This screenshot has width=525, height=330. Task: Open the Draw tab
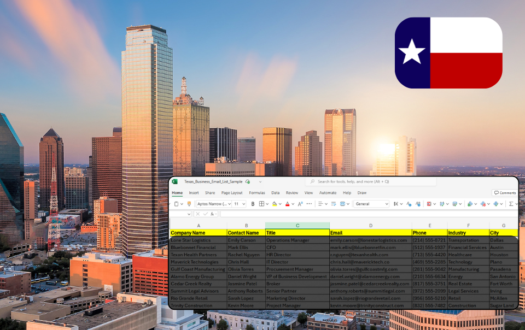[361, 193]
